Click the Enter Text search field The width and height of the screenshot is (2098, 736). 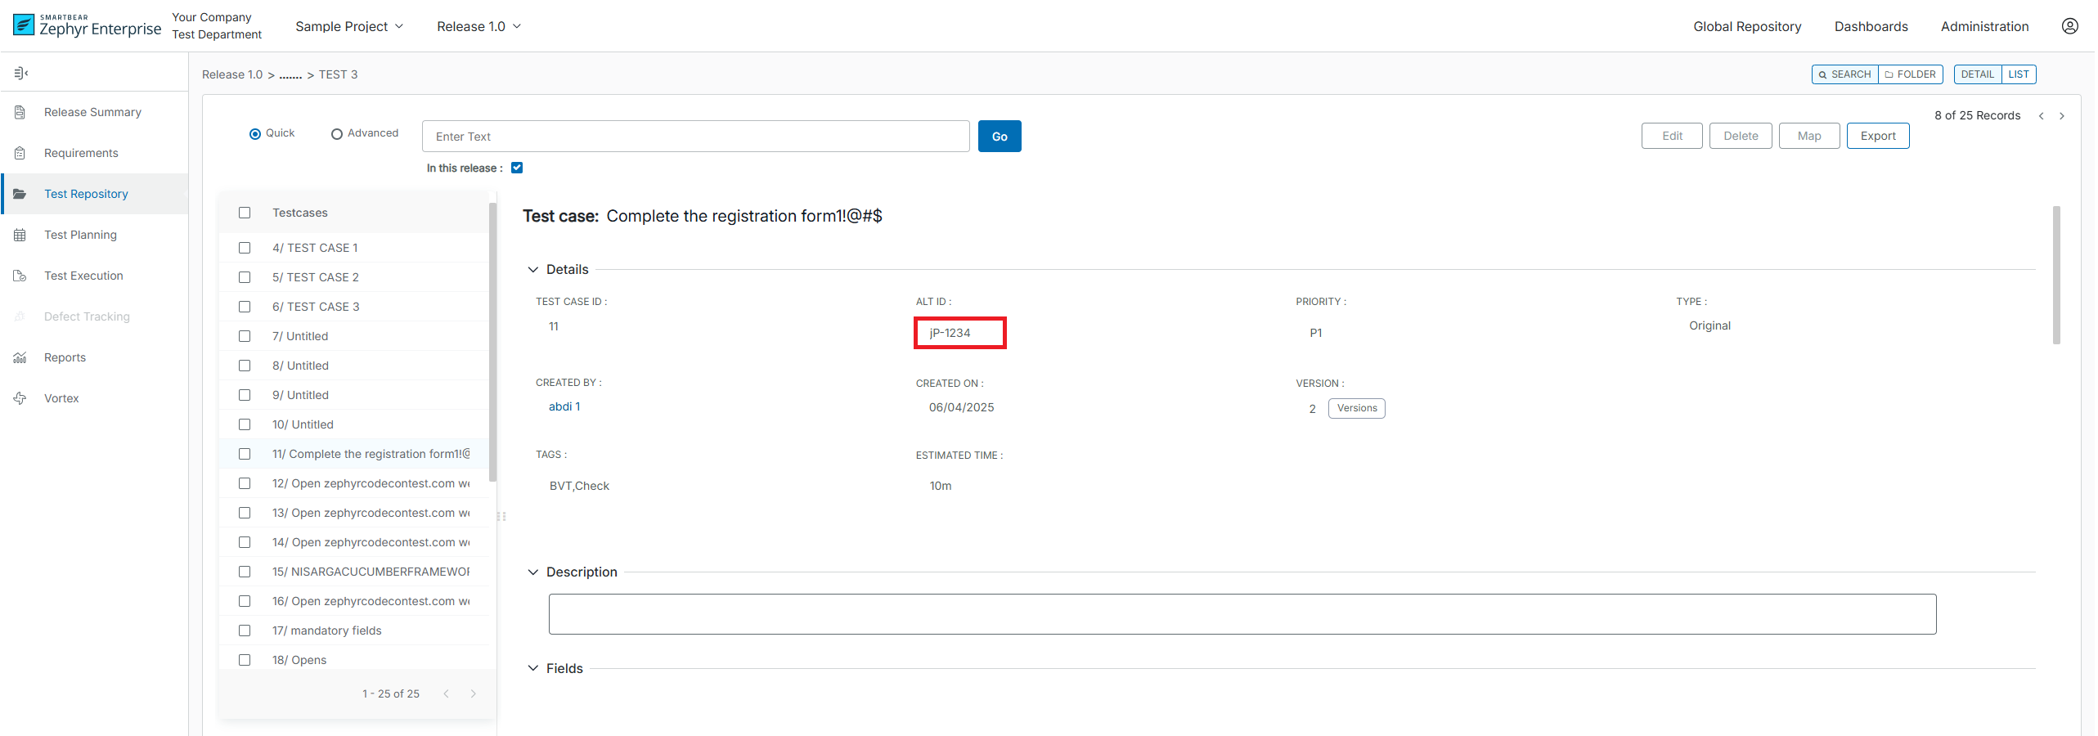tap(695, 137)
